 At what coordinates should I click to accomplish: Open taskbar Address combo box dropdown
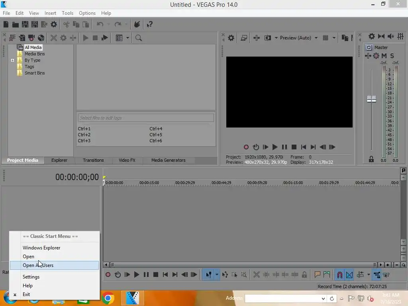click(323, 298)
